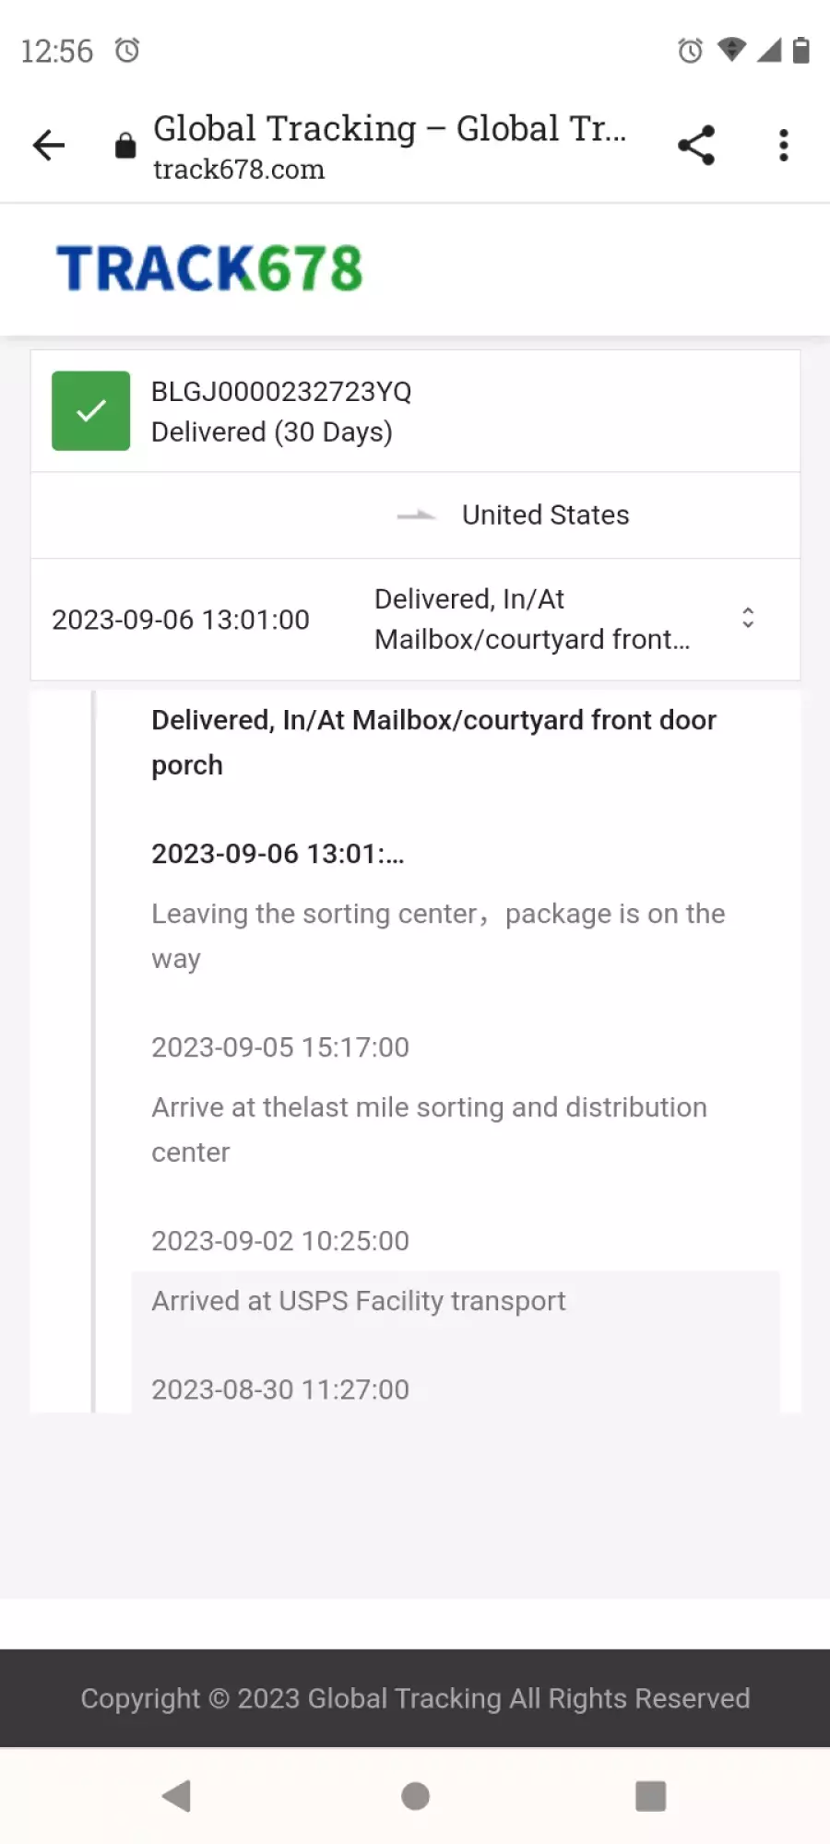Tap the Android home circle button
Viewport: 830px width, 1844px height.
pos(415,1796)
